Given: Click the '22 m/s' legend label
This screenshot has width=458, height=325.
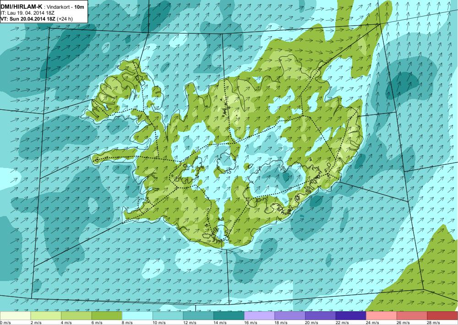Looking at the screenshot, I should coord(343,322).
